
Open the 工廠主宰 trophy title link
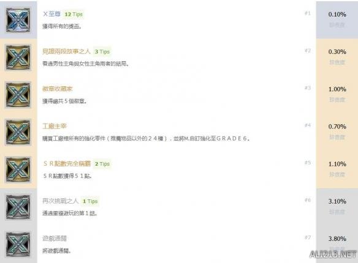click(x=55, y=126)
